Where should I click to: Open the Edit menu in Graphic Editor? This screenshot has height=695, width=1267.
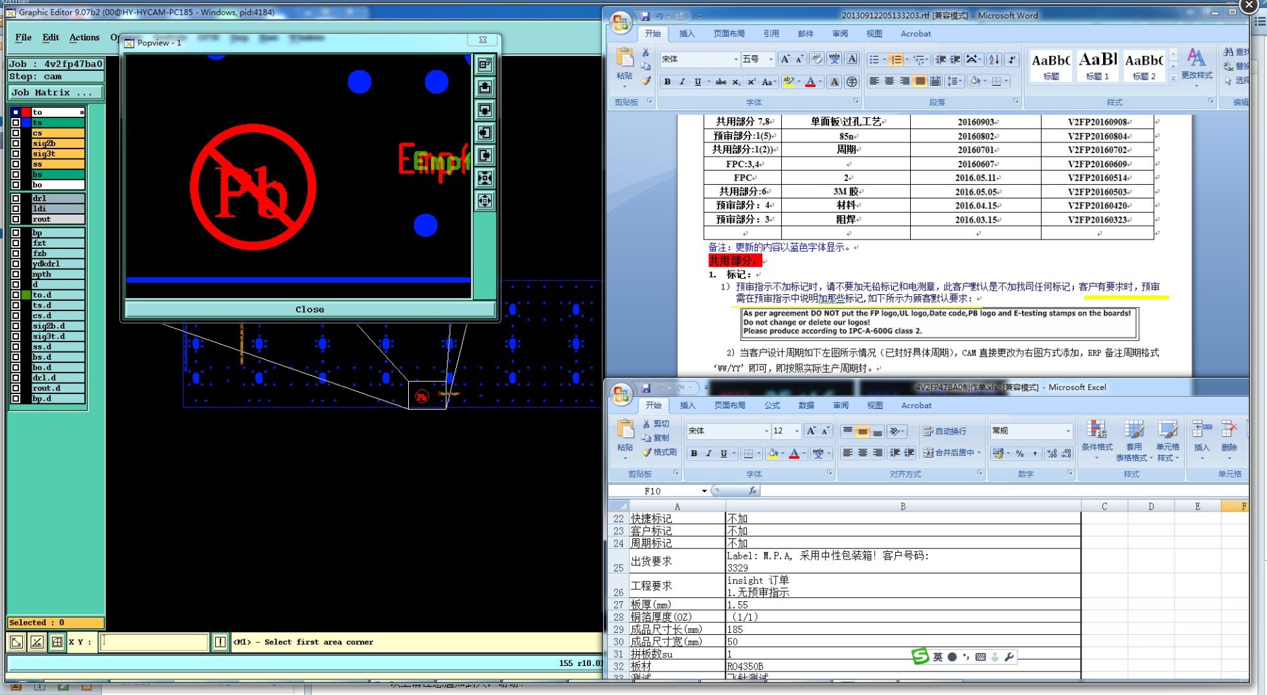pos(51,38)
